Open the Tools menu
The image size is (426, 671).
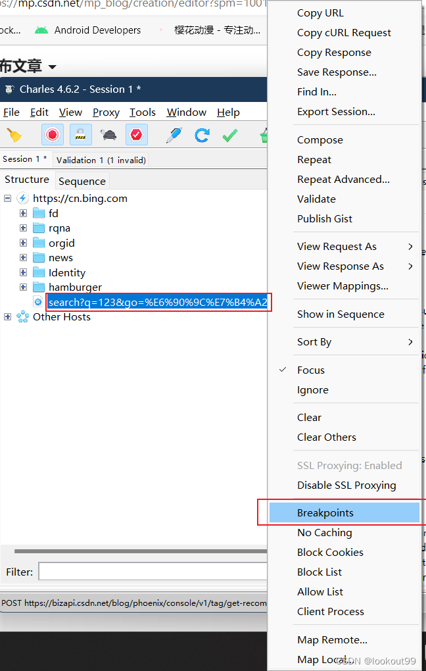(x=143, y=112)
